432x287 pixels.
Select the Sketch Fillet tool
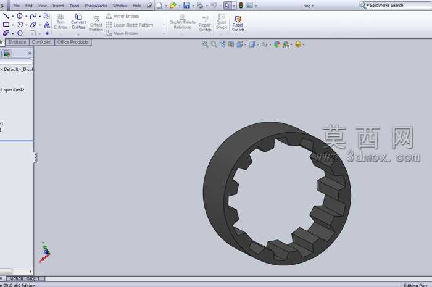tap(33, 33)
